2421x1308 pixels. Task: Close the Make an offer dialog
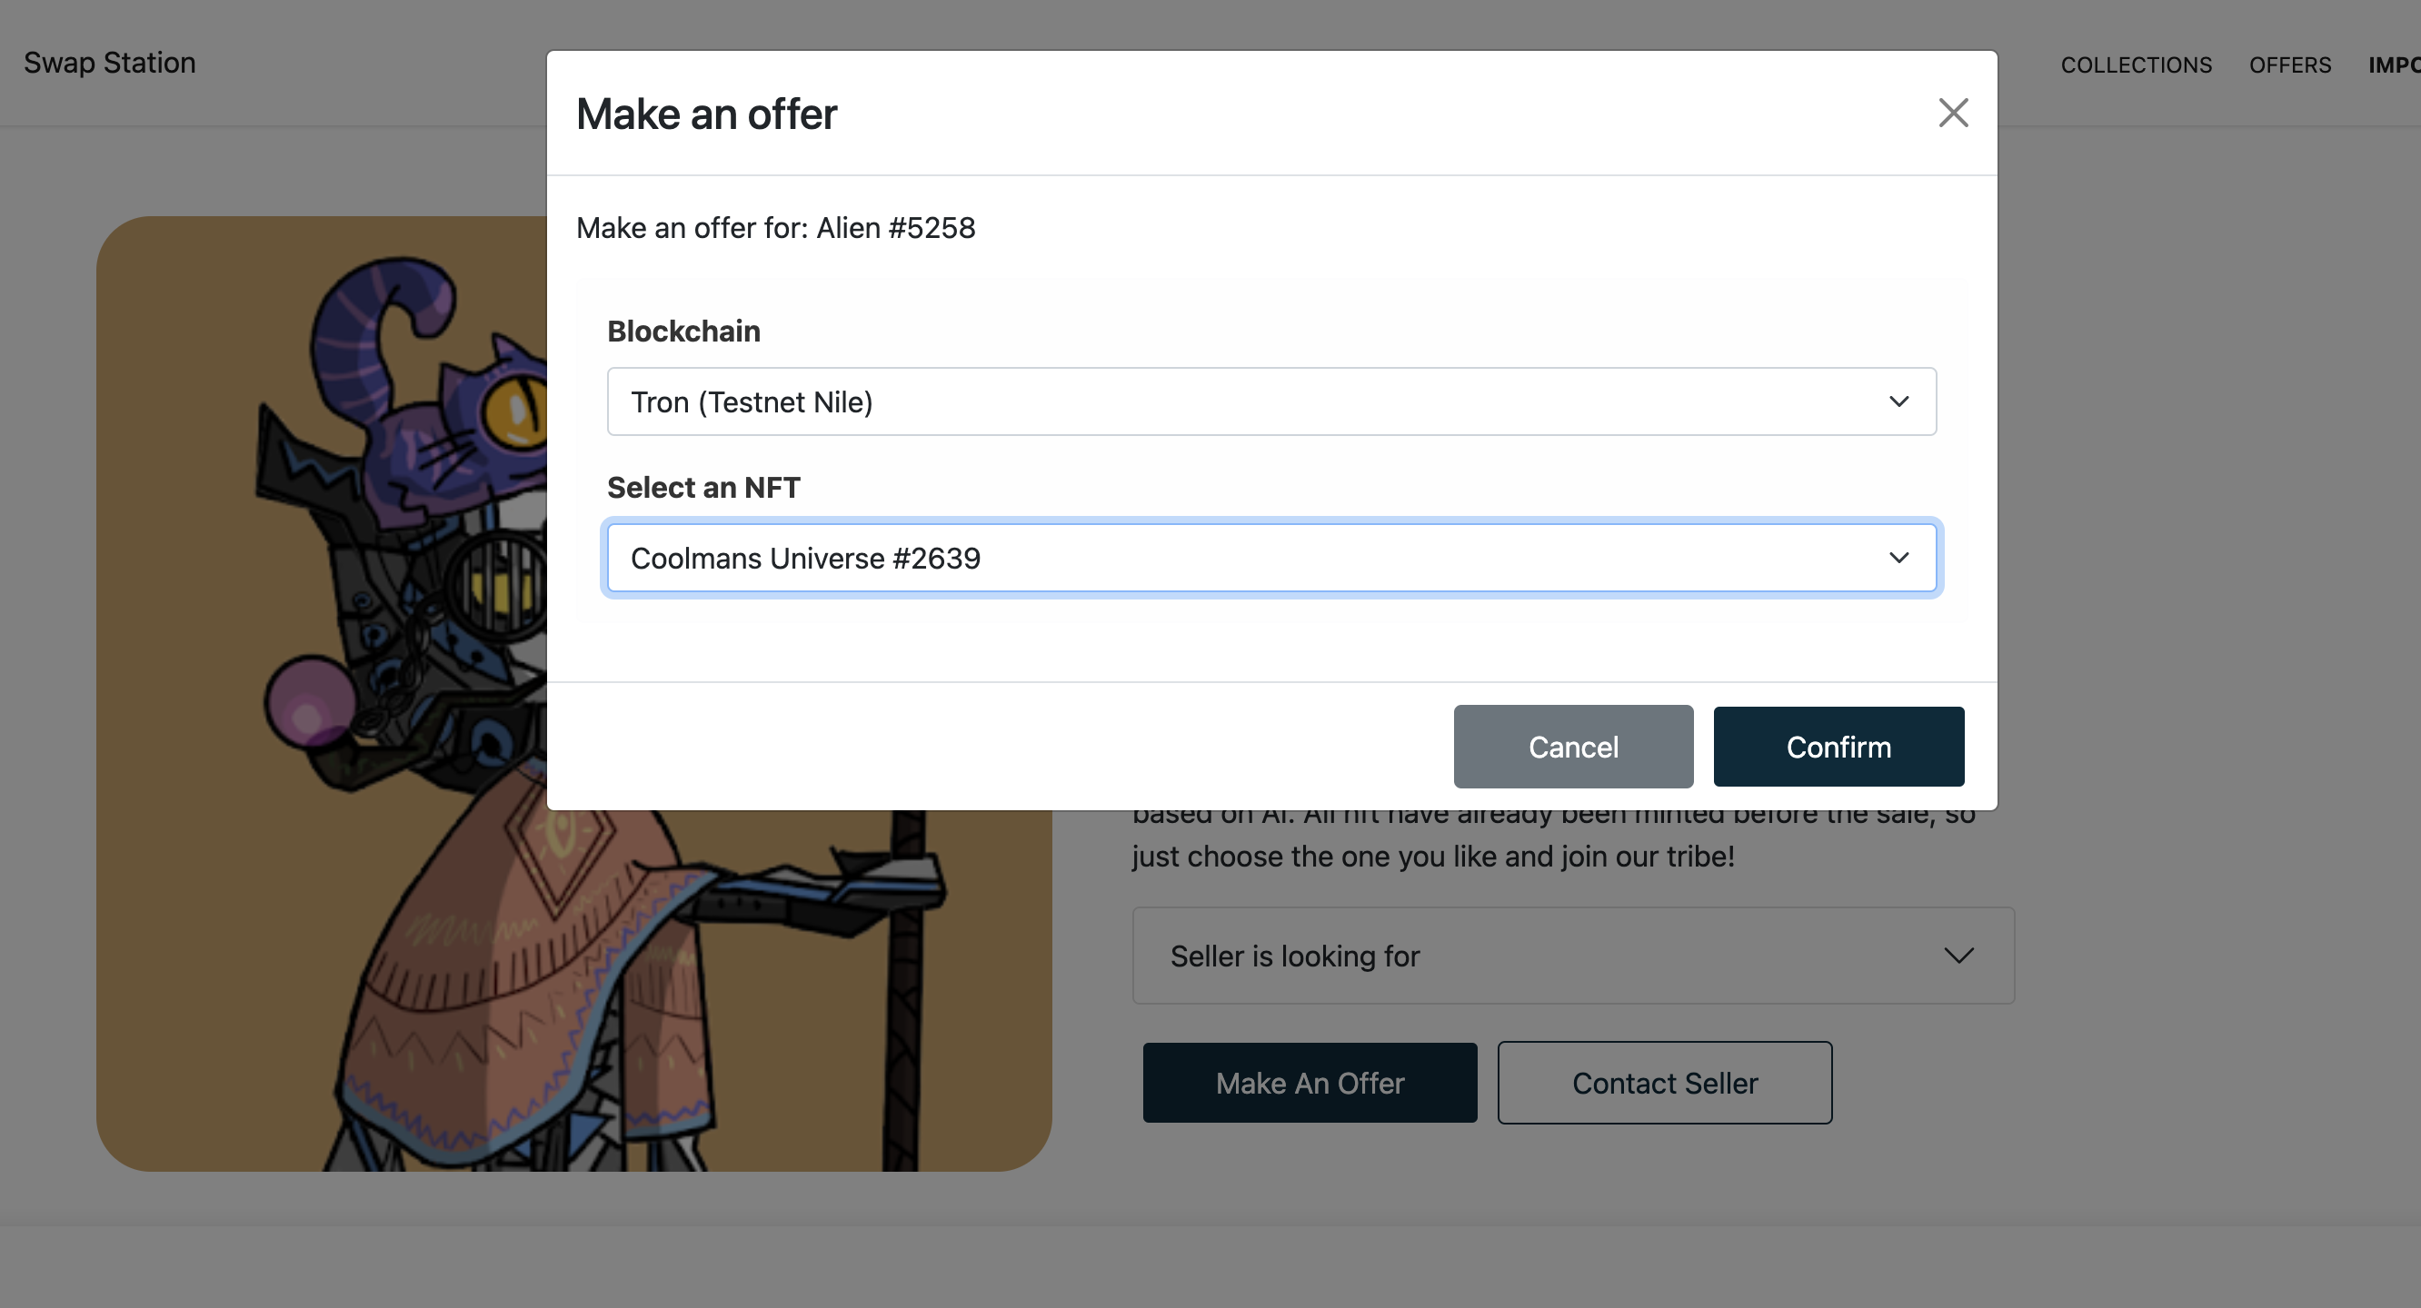click(x=1953, y=113)
